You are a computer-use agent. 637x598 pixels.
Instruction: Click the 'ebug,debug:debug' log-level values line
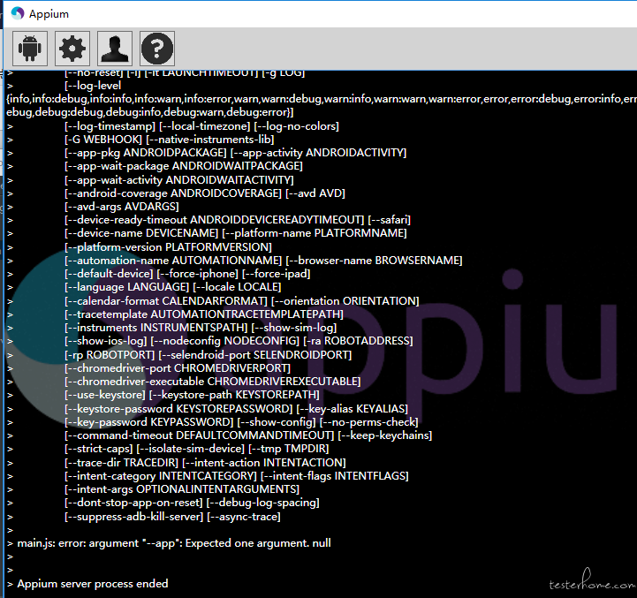[150, 112]
